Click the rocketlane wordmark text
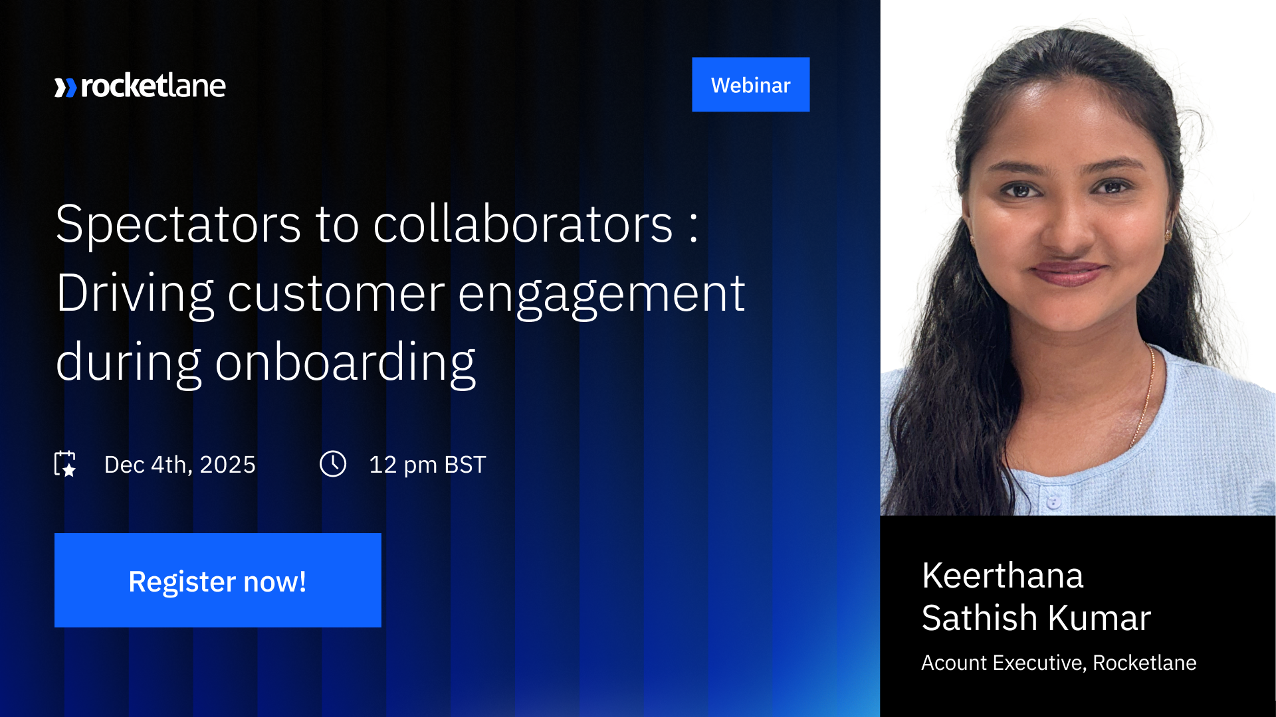This screenshot has width=1276, height=717. tap(153, 86)
